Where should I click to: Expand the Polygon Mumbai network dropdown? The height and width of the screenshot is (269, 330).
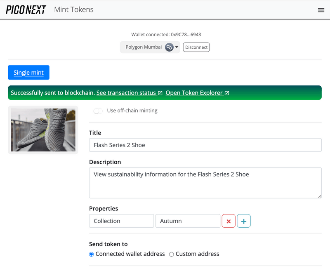click(x=144, y=47)
